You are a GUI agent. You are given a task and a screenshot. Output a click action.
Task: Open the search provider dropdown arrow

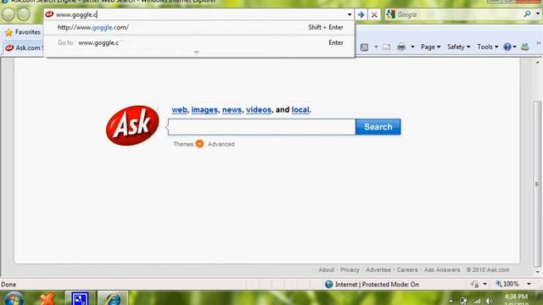(537, 14)
